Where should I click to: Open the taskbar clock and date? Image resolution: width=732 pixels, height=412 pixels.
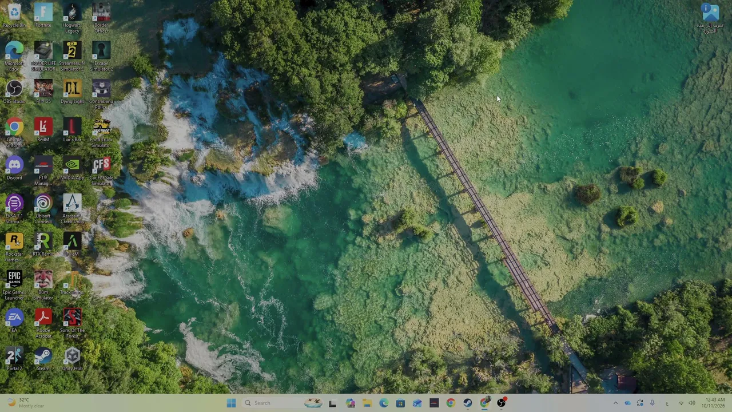tap(715, 403)
